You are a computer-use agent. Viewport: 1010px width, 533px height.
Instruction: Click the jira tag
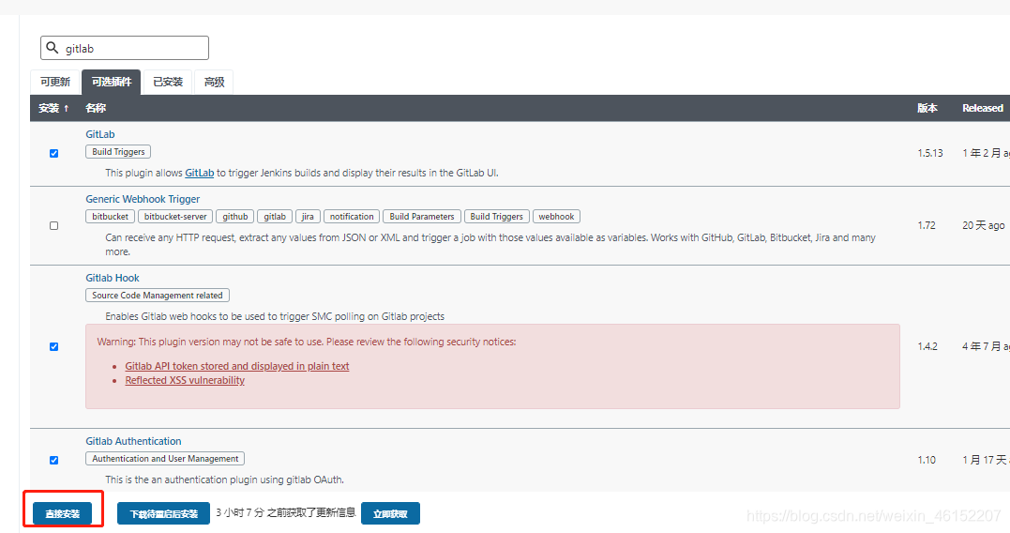pyautogui.click(x=308, y=217)
